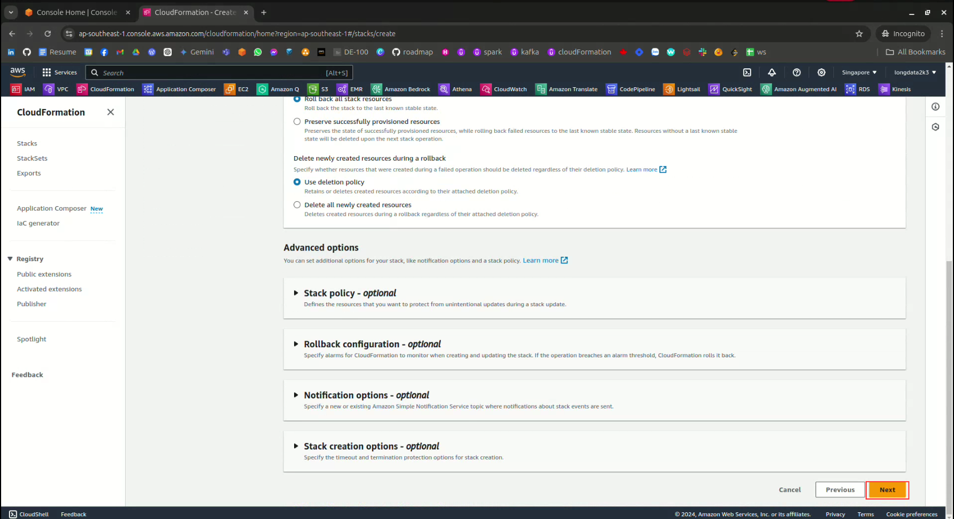The height and width of the screenshot is (519, 954).
Task: Select Delete all newly created resources
Action: 297,205
